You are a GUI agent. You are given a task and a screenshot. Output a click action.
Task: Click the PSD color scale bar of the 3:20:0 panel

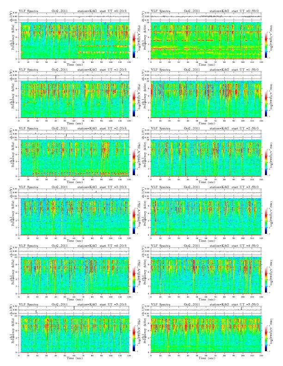[134, 221]
